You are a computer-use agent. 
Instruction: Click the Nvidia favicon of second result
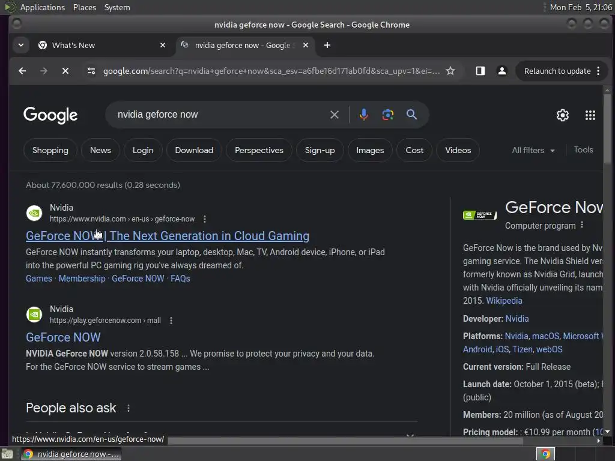pos(34,315)
